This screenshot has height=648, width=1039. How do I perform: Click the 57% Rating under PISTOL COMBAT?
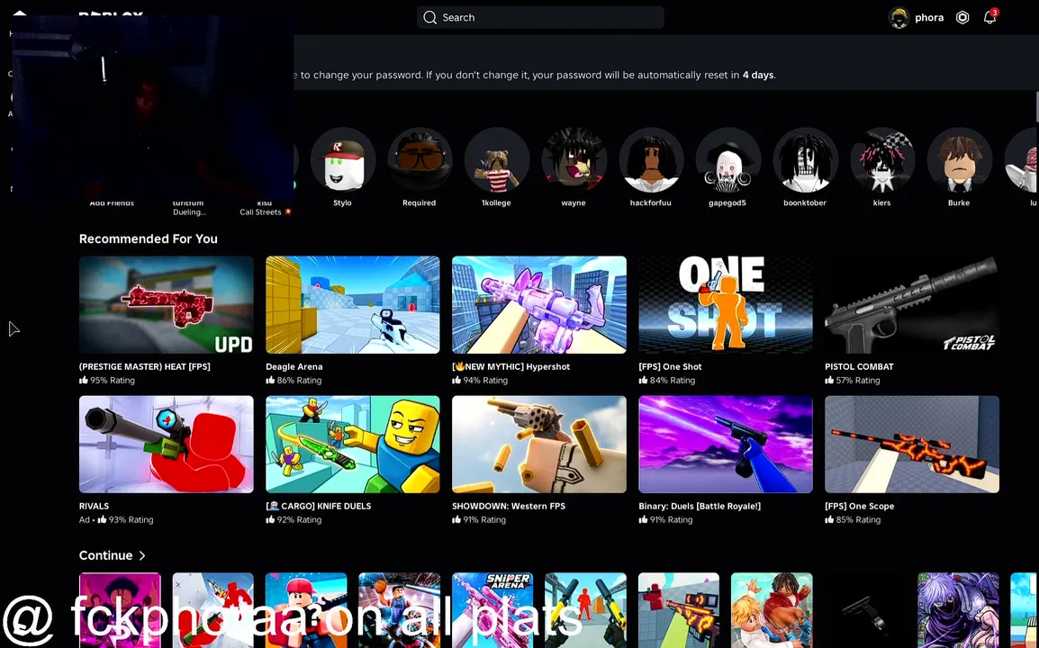coord(852,381)
